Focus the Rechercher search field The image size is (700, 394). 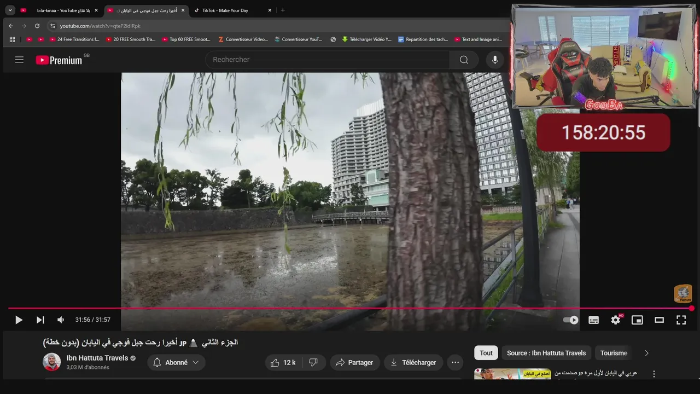(x=328, y=60)
